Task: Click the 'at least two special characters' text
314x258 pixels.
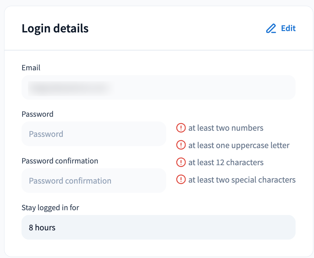Action: point(242,180)
